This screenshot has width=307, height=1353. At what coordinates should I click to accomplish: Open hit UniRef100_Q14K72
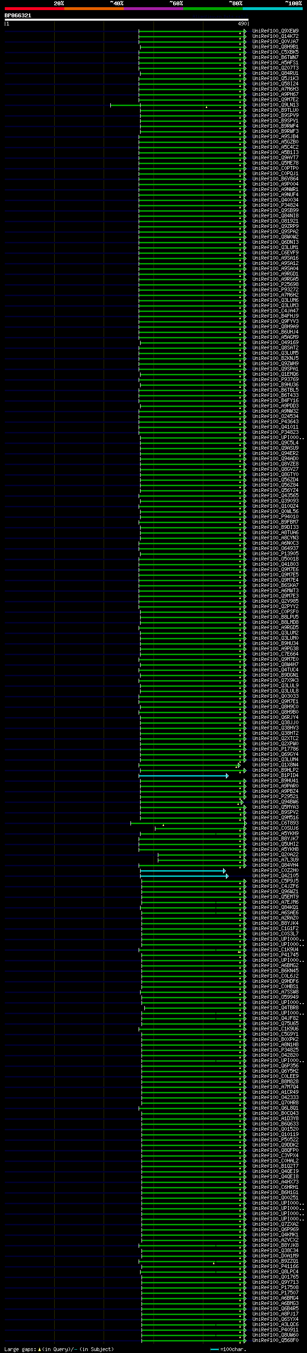tap(275, 36)
